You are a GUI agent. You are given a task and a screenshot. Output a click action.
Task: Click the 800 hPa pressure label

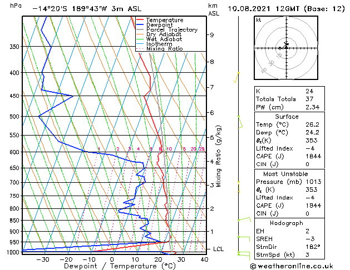tap(14, 209)
